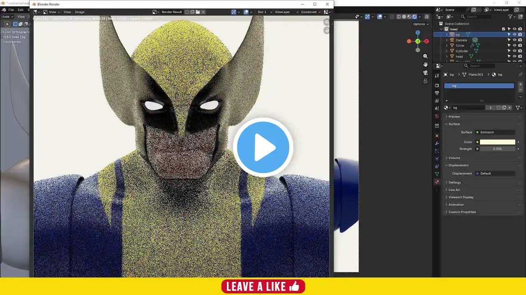Click the Y axis on the navigation gizmo
This screenshot has width=526, height=295.
click(418, 41)
